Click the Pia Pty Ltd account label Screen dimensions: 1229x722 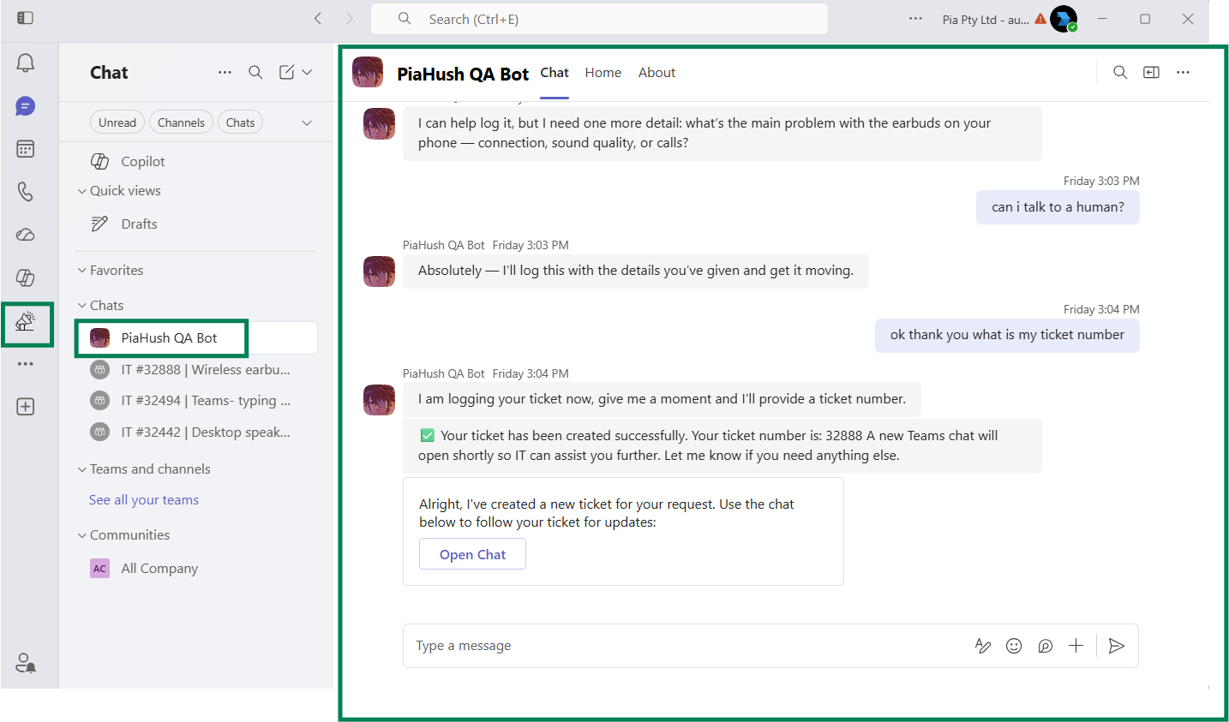click(986, 19)
